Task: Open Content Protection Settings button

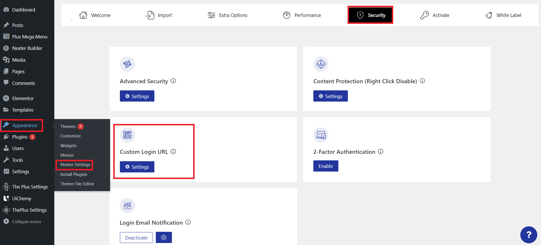Action: [331, 96]
